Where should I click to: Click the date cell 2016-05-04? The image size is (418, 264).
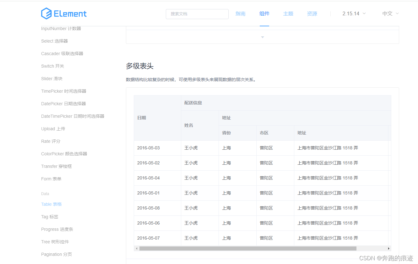tap(157, 178)
